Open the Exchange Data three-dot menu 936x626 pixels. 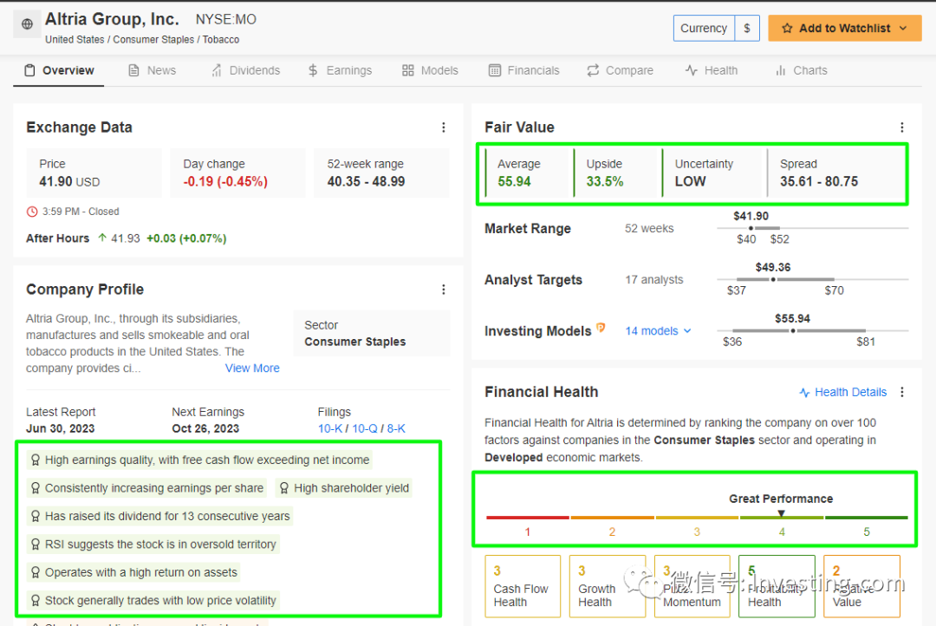(x=443, y=127)
